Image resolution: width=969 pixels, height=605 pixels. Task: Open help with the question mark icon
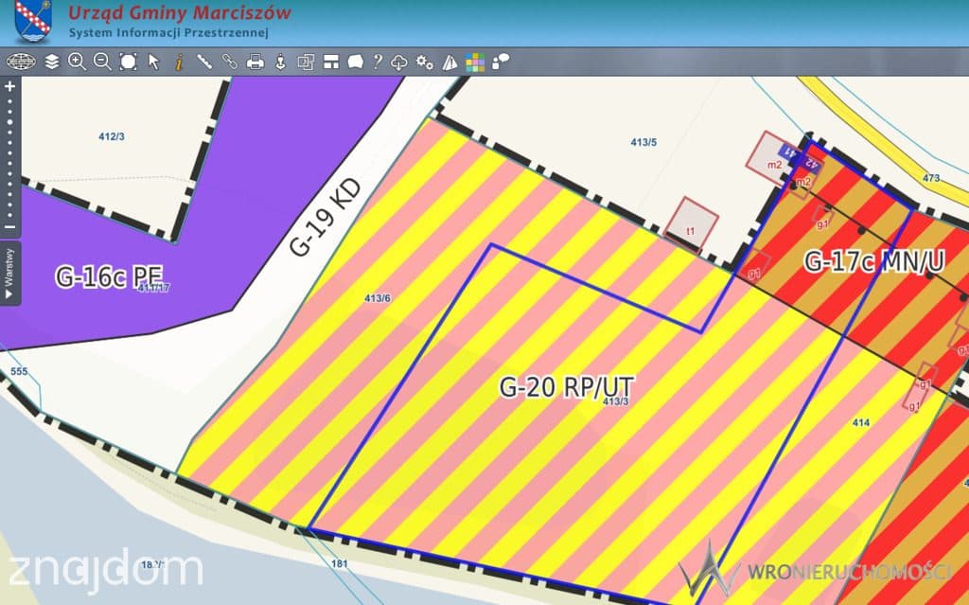[x=377, y=62]
